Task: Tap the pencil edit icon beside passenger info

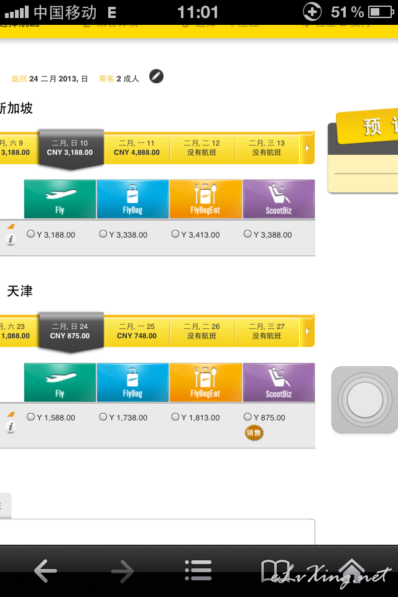Action: click(x=156, y=76)
